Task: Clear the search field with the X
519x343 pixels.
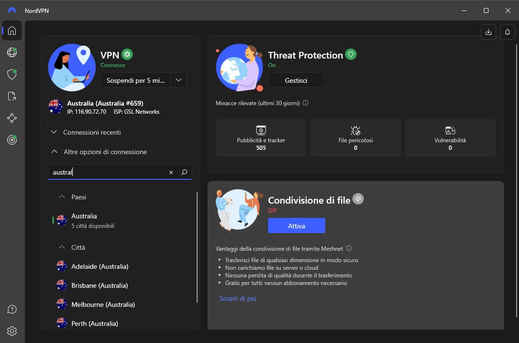Action: click(x=171, y=172)
